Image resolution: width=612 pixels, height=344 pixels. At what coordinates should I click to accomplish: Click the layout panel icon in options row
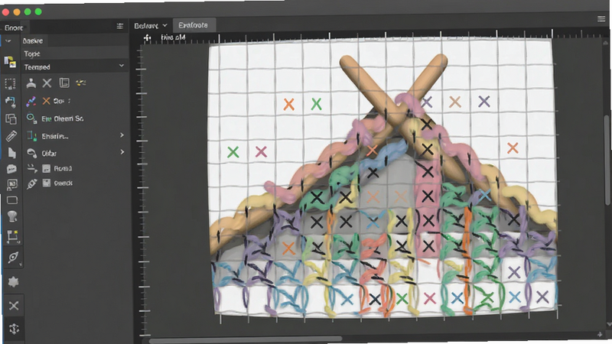(64, 83)
